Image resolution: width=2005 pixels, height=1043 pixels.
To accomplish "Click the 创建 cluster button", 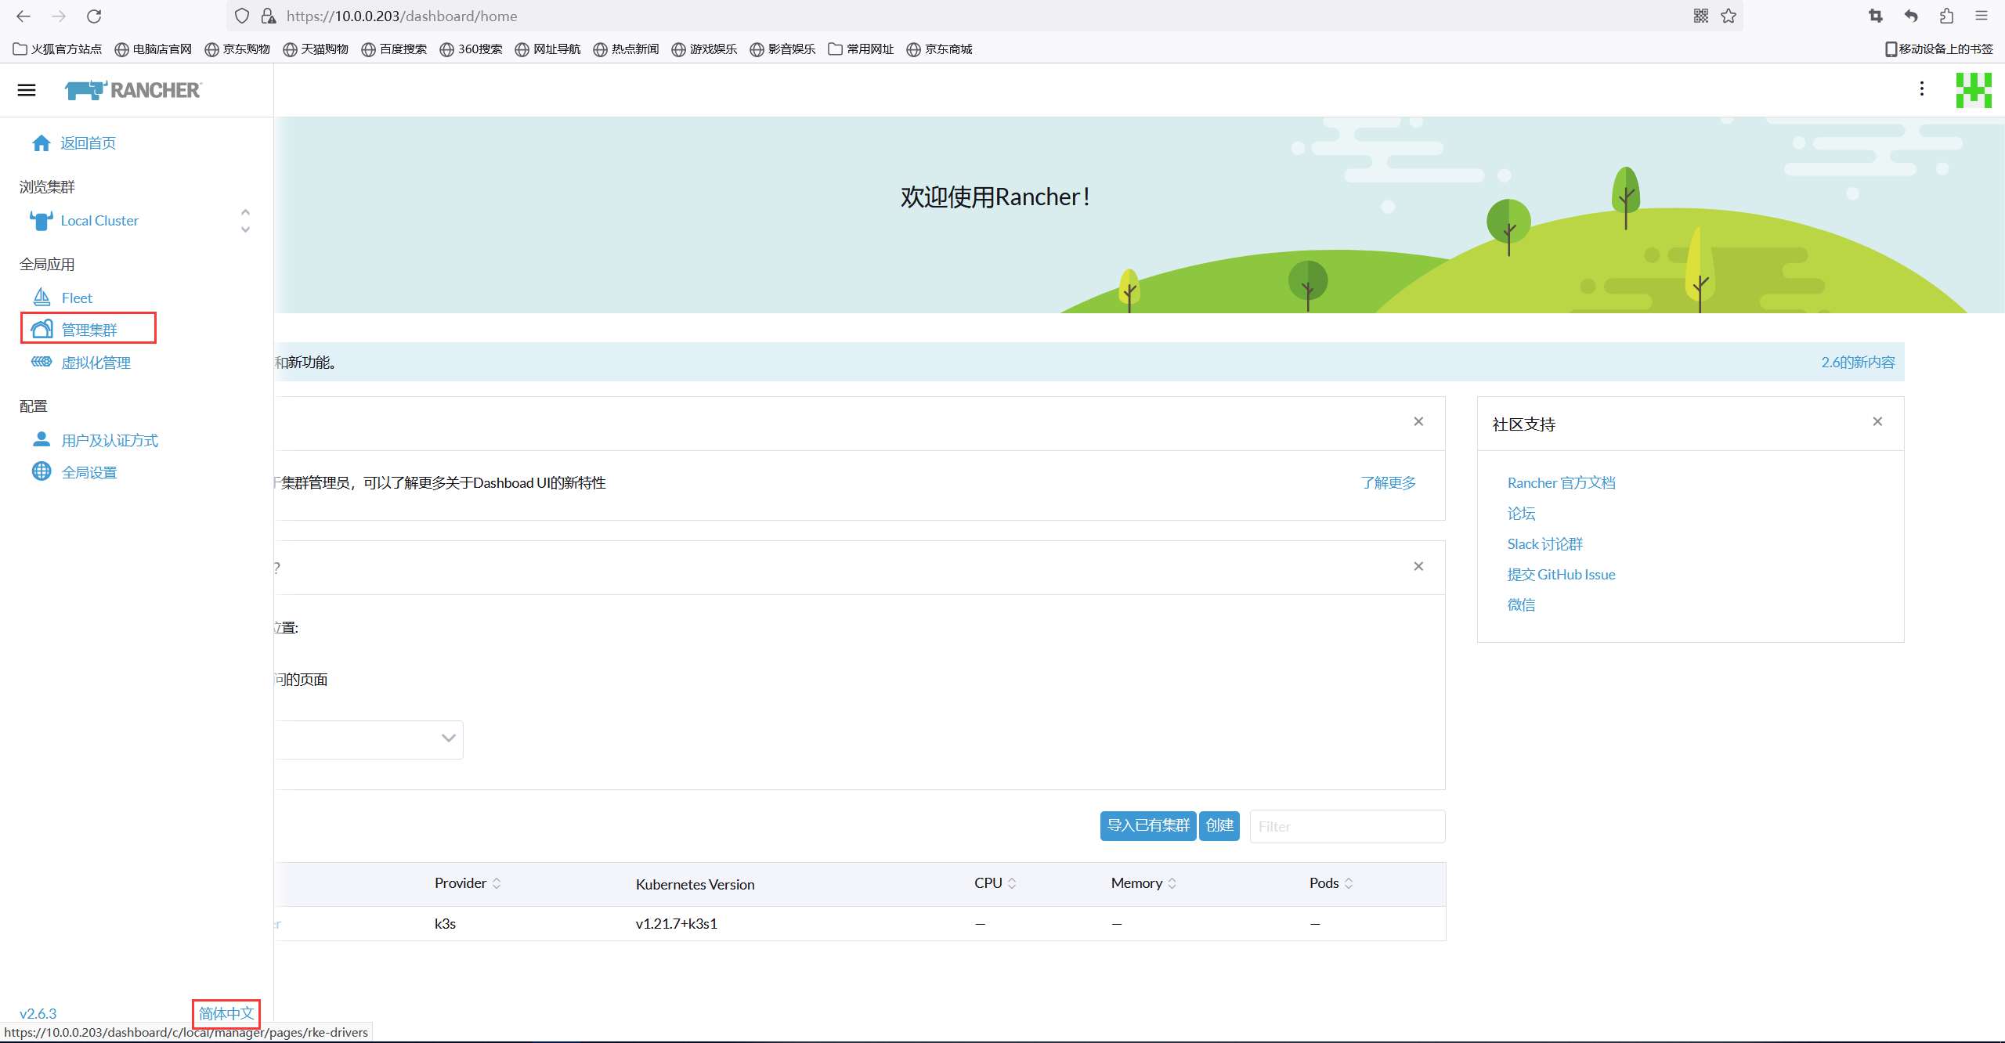I will point(1219,825).
